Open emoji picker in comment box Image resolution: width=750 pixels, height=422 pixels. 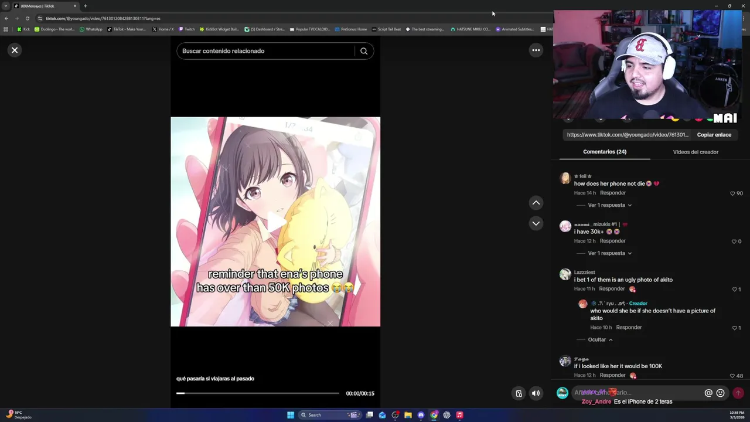coord(721,393)
